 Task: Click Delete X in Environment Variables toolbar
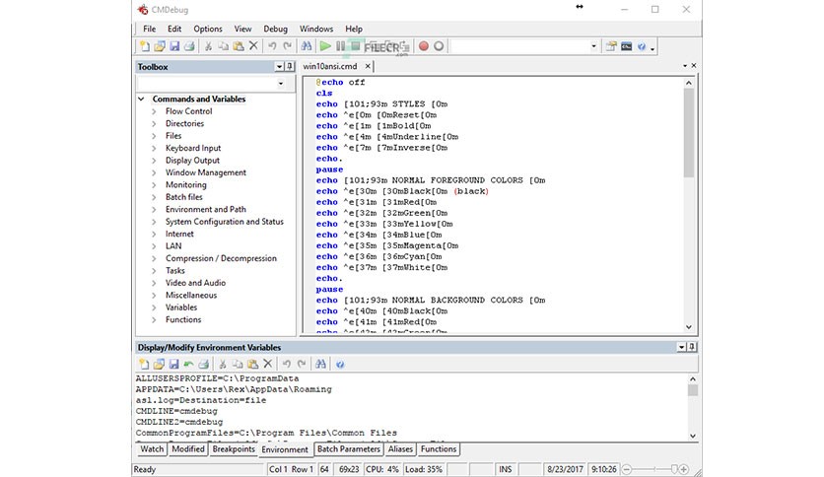pos(268,364)
